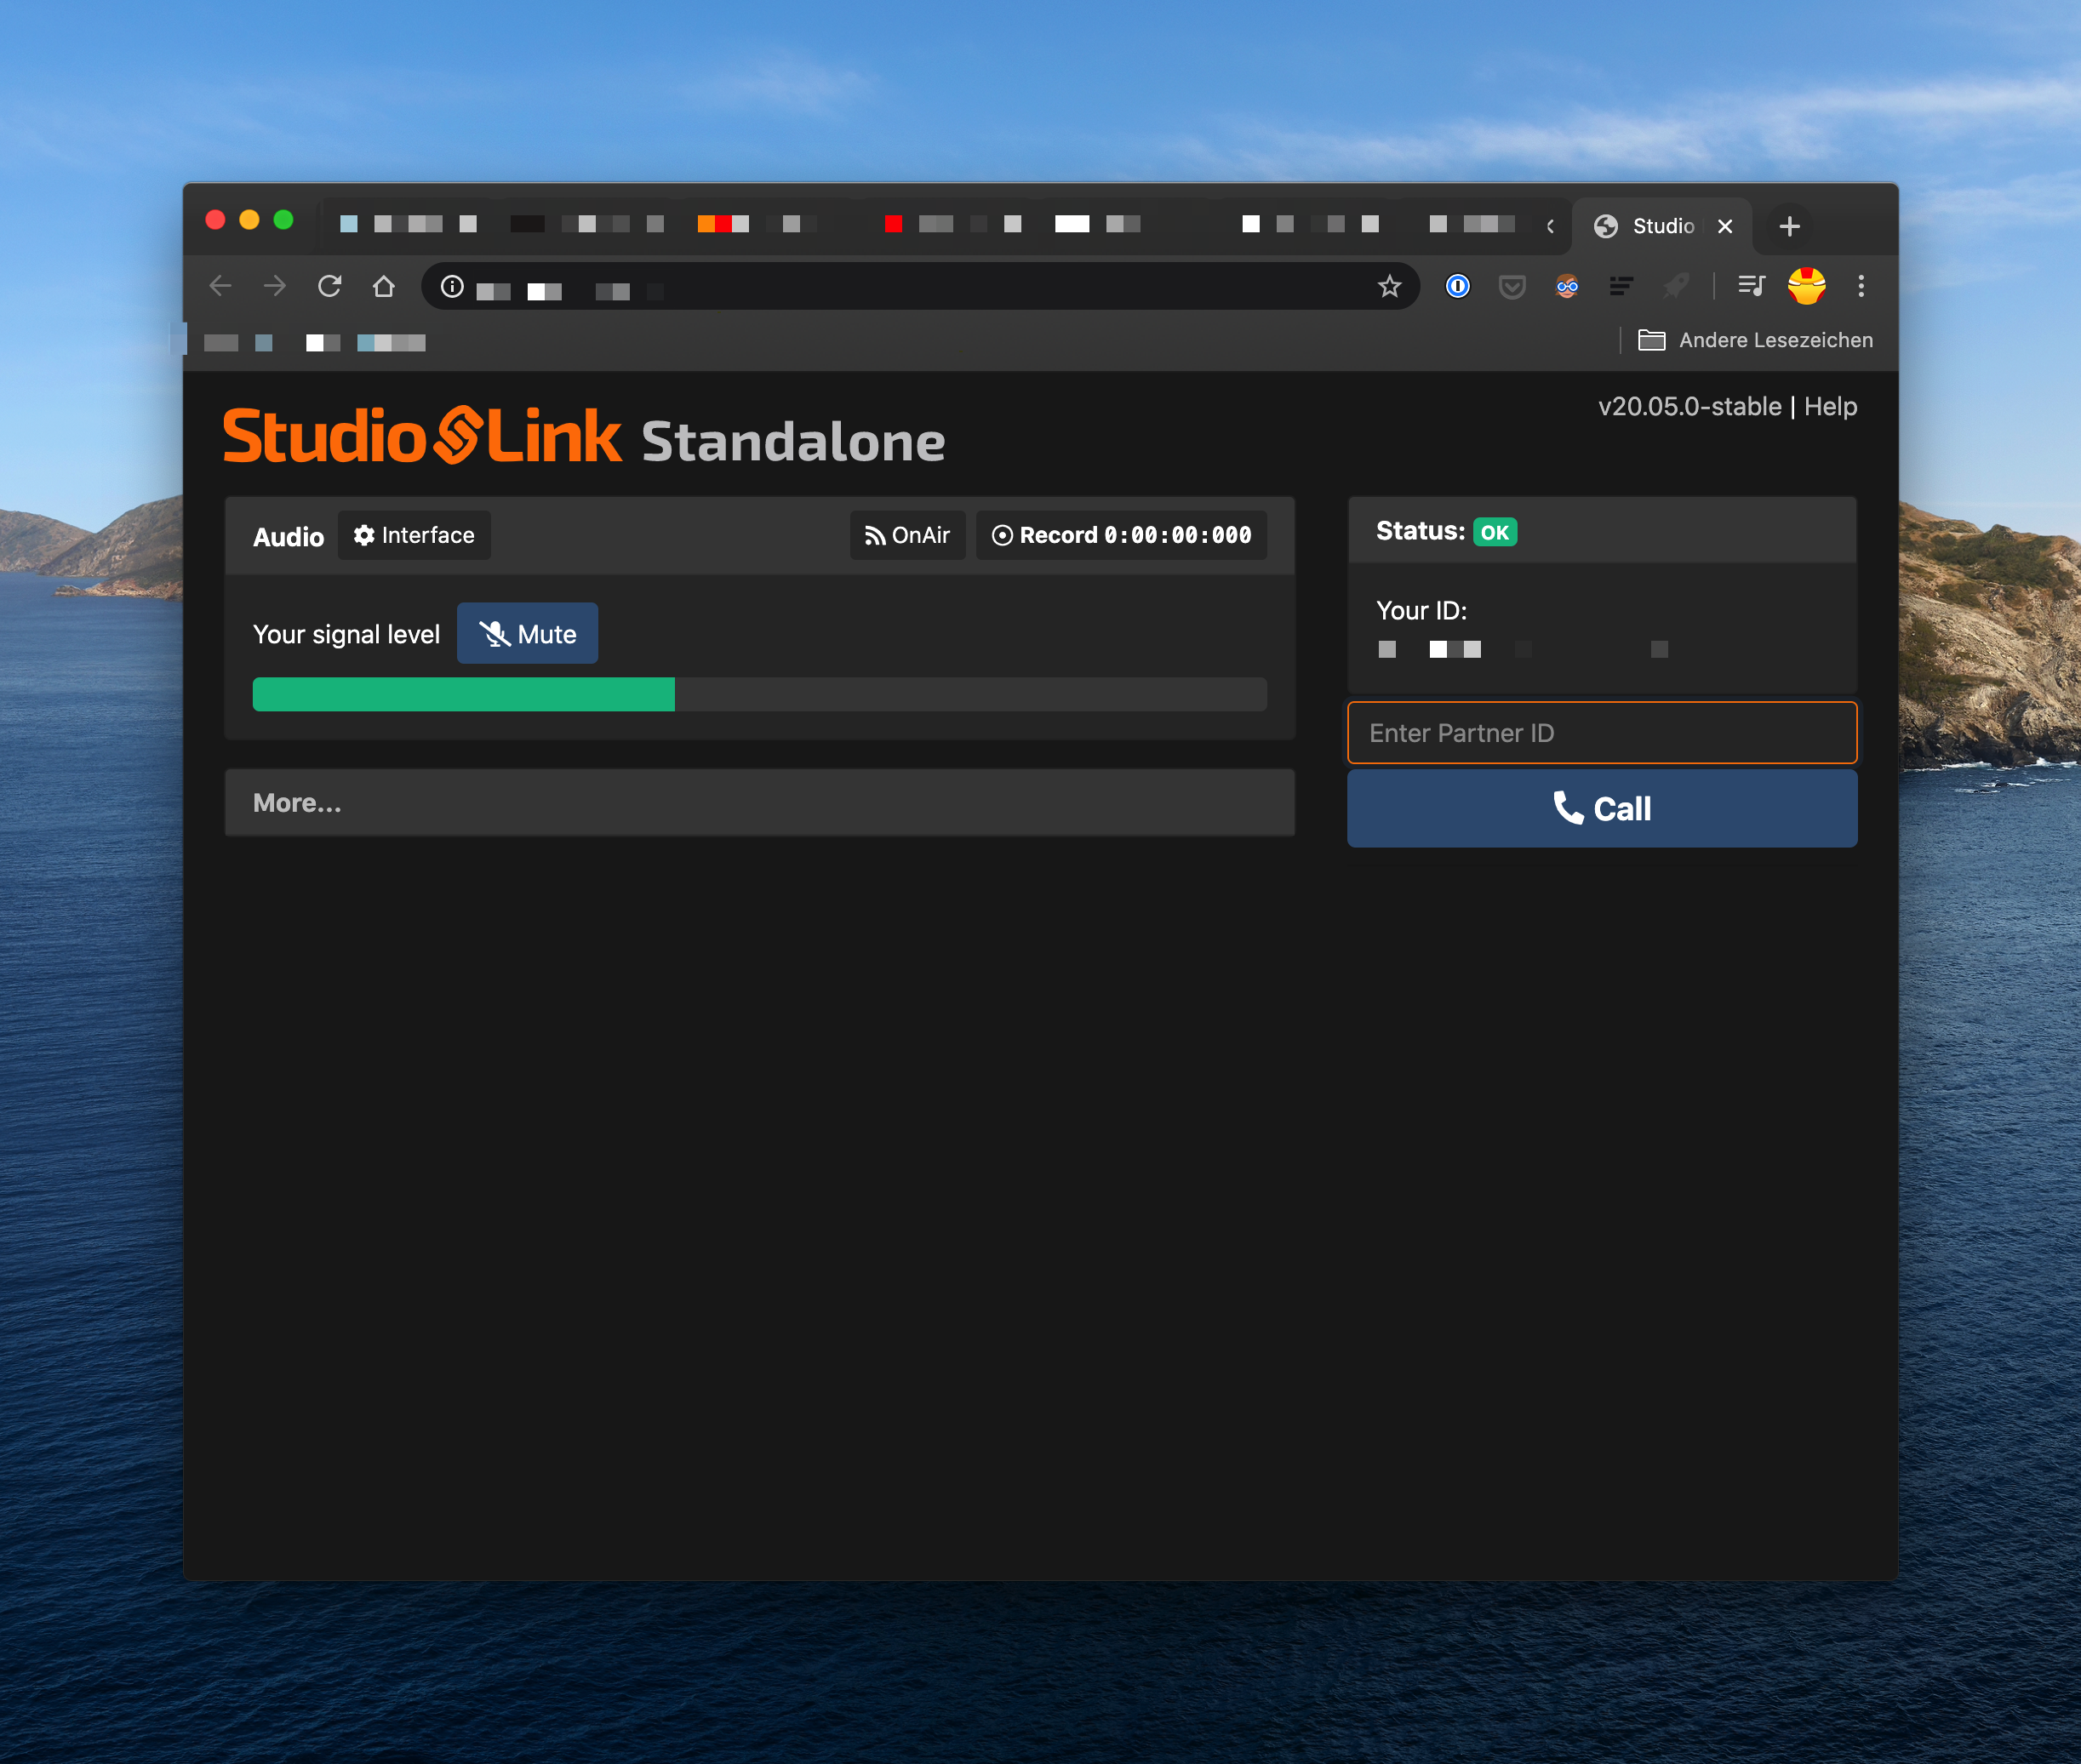The width and height of the screenshot is (2081, 1764).
Task: Click the Audio heading text
Action: pyautogui.click(x=288, y=537)
